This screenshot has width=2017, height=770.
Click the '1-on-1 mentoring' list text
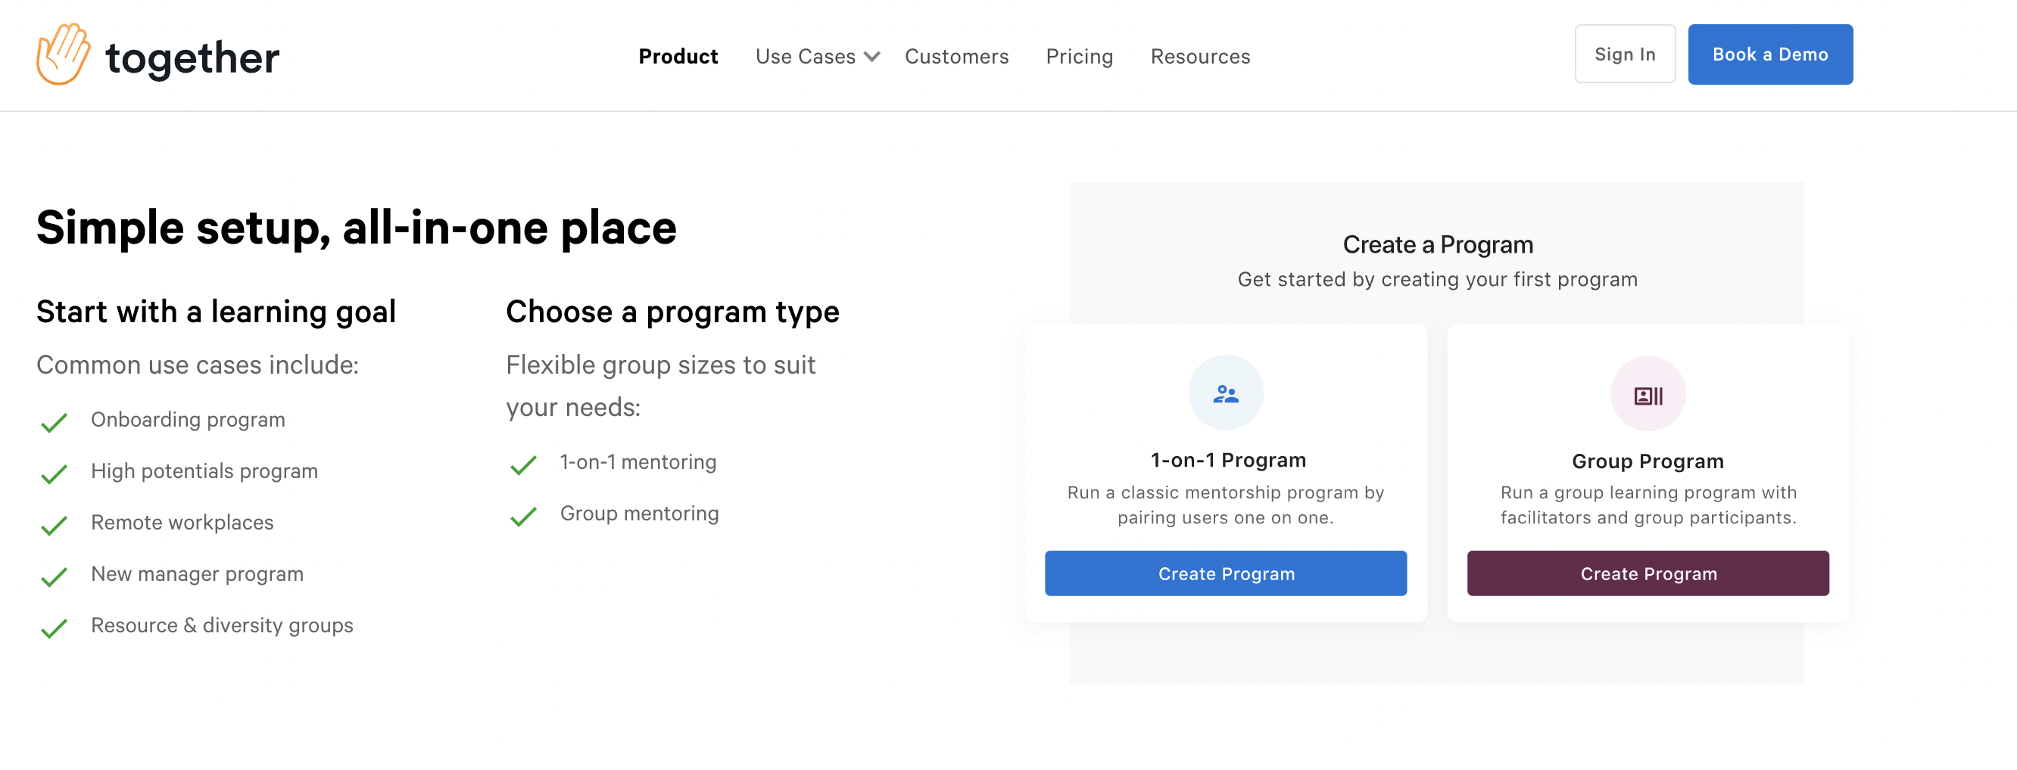(x=638, y=461)
